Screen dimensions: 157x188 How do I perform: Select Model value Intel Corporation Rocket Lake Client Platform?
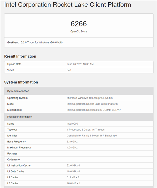[92, 104]
